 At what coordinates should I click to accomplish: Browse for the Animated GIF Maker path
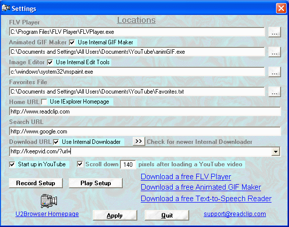tap(275, 52)
